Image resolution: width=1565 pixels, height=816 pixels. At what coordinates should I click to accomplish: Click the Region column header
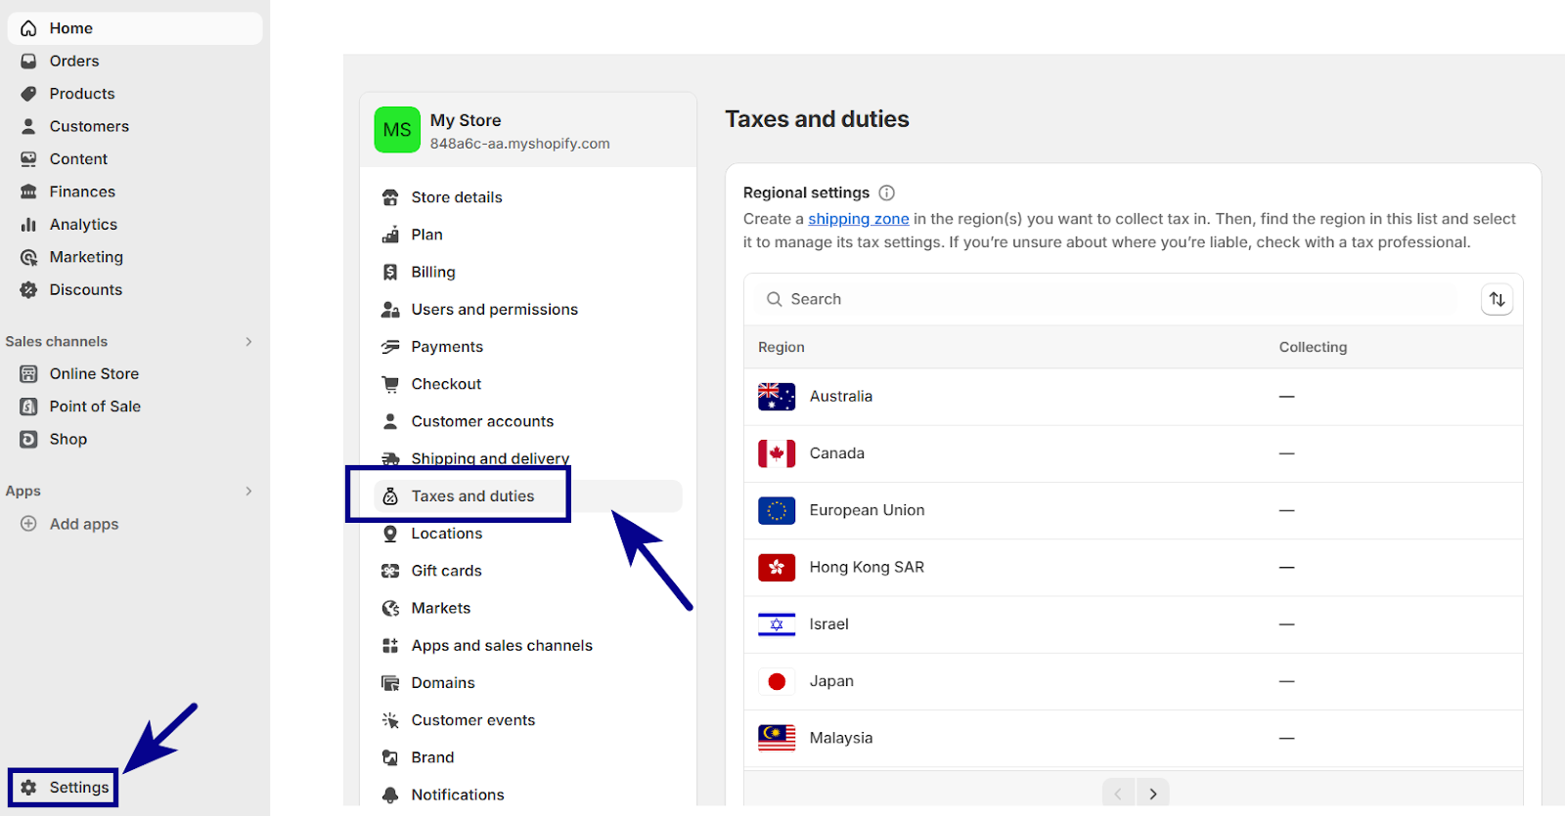[x=782, y=347]
